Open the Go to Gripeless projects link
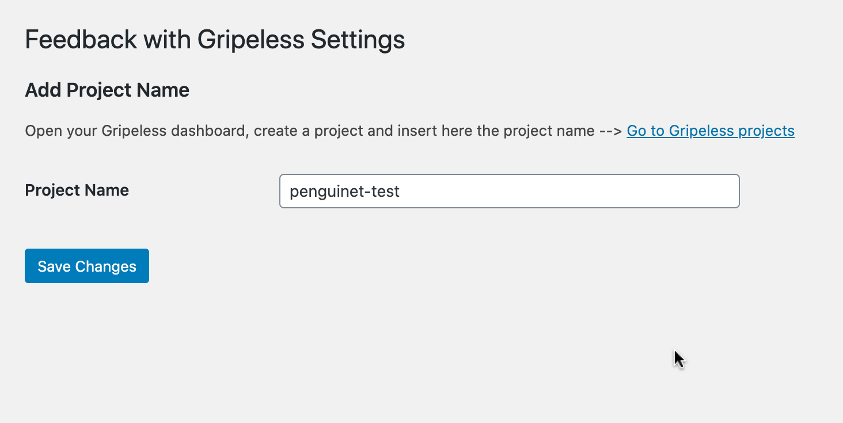 [710, 131]
